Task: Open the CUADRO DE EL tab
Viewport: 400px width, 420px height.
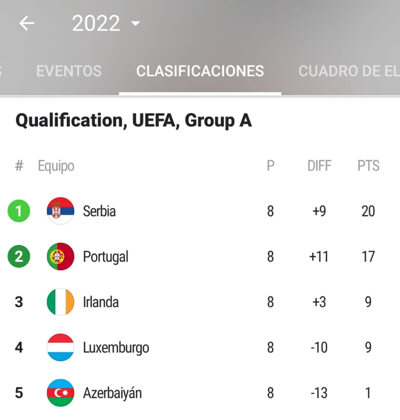Action: coord(348,71)
